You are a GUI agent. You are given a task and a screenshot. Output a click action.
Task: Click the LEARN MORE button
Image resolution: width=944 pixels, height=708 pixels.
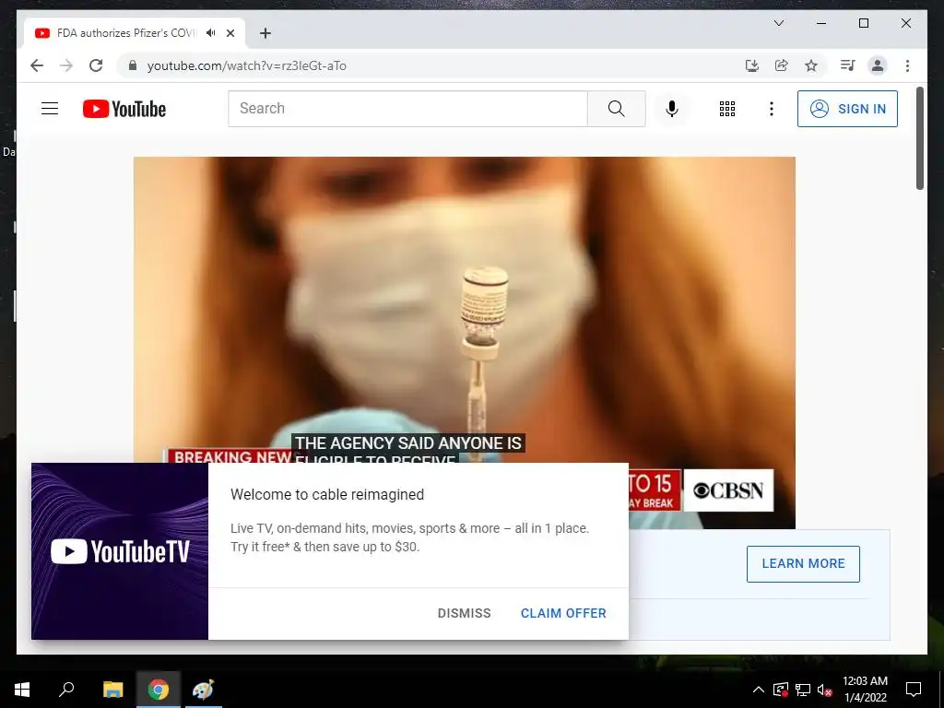(803, 563)
